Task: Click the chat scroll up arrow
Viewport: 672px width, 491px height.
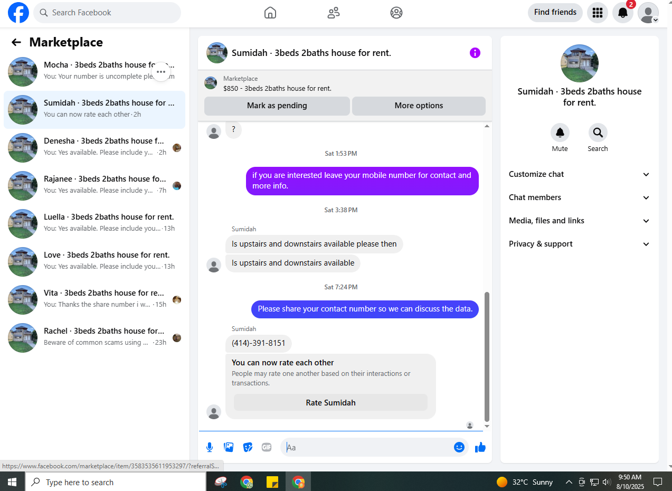Action: click(487, 126)
